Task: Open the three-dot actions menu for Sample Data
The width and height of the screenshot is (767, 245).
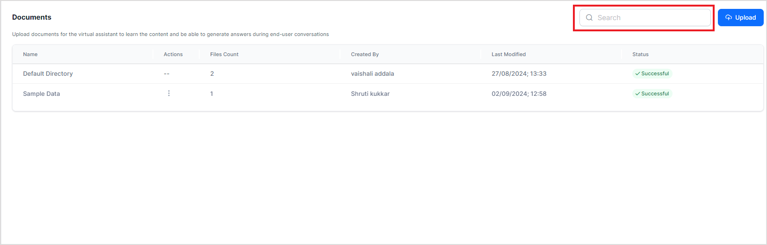Action: click(169, 94)
